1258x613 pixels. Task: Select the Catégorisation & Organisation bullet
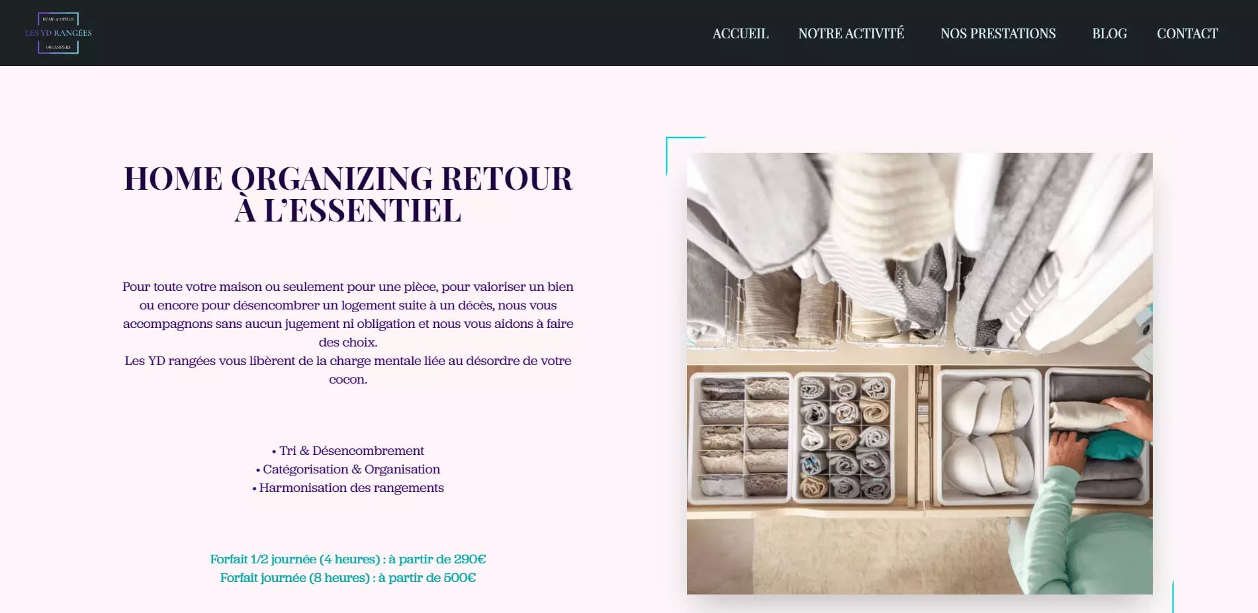[x=348, y=470]
